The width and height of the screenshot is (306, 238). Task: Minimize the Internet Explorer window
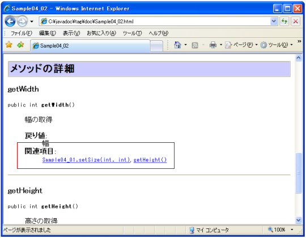click(x=277, y=8)
